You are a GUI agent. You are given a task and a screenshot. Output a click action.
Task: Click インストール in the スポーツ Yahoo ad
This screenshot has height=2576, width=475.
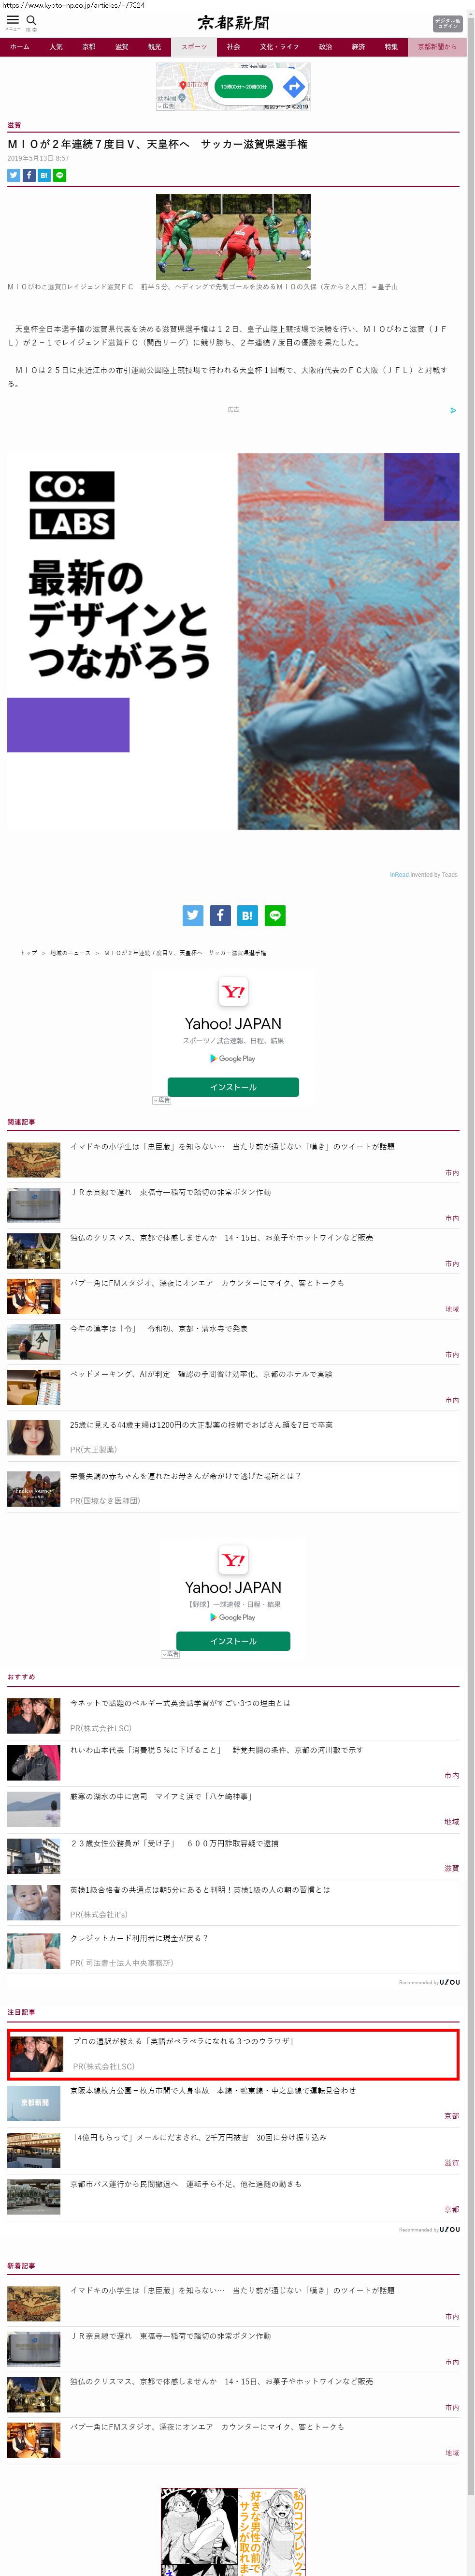232,1087
